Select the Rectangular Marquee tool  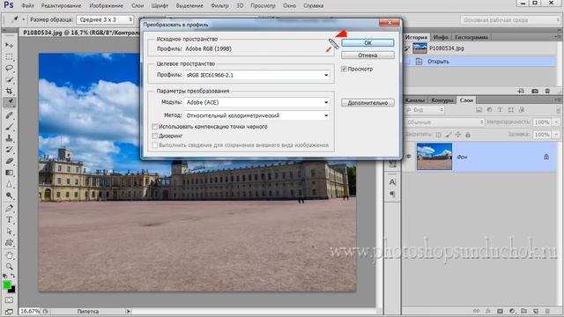point(10,56)
